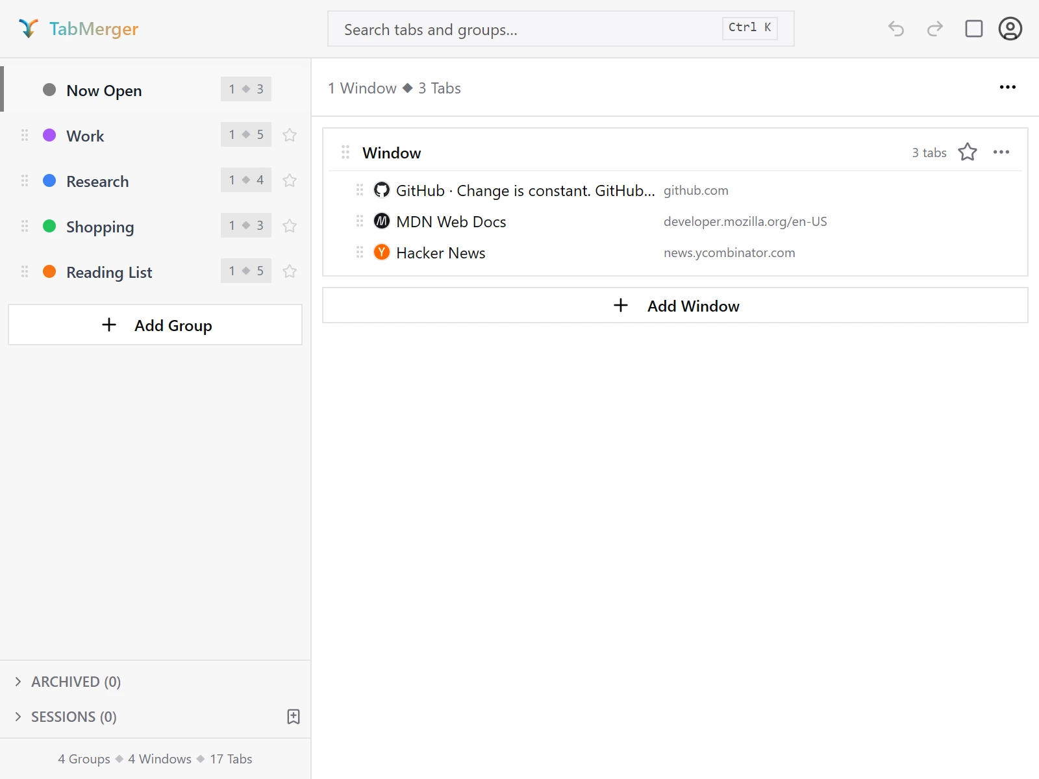1039x779 pixels.
Task: Star the Research group
Action: pos(290,180)
